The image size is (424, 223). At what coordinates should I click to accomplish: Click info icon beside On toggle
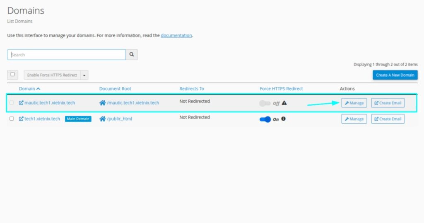283,119
